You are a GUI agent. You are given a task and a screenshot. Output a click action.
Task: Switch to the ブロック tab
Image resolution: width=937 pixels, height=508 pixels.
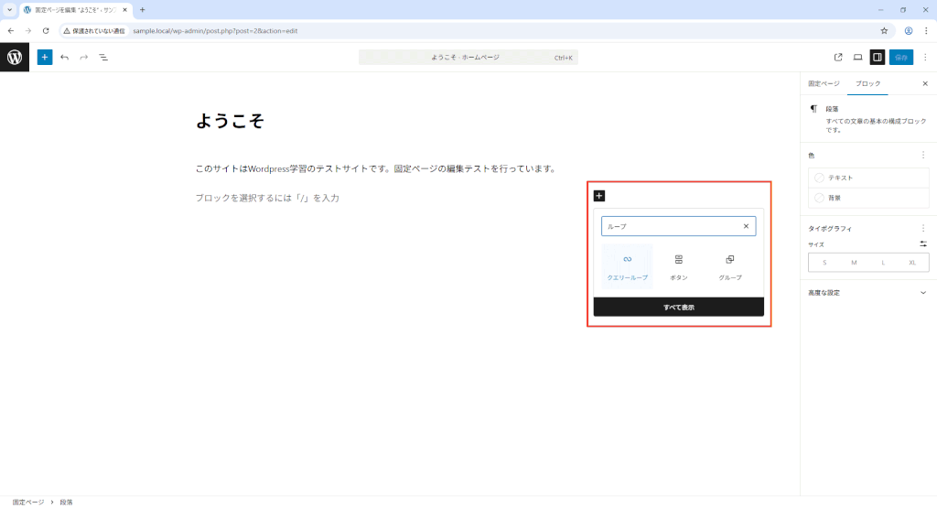[x=867, y=83]
